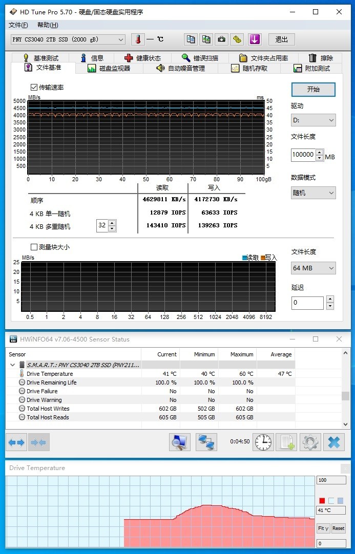Click the Total Host Writes row icon
The height and width of the screenshot is (554, 355).
22,409
